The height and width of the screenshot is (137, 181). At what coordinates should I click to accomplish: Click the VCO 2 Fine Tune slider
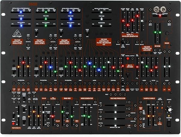[46, 19]
